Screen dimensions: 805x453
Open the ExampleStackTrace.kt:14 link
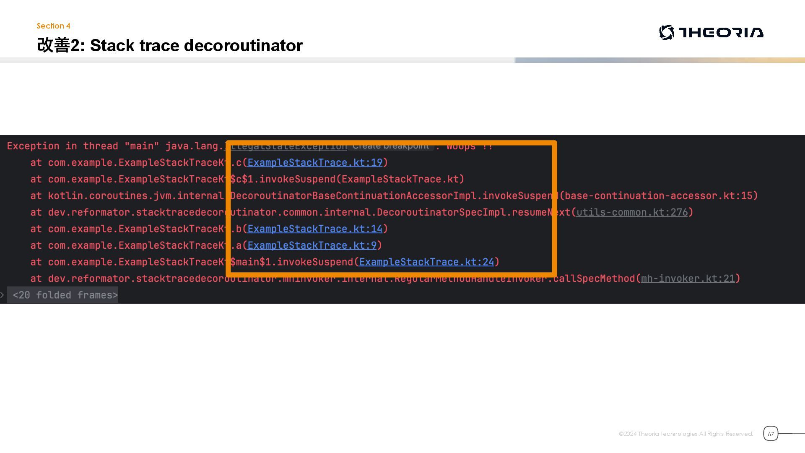315,229
